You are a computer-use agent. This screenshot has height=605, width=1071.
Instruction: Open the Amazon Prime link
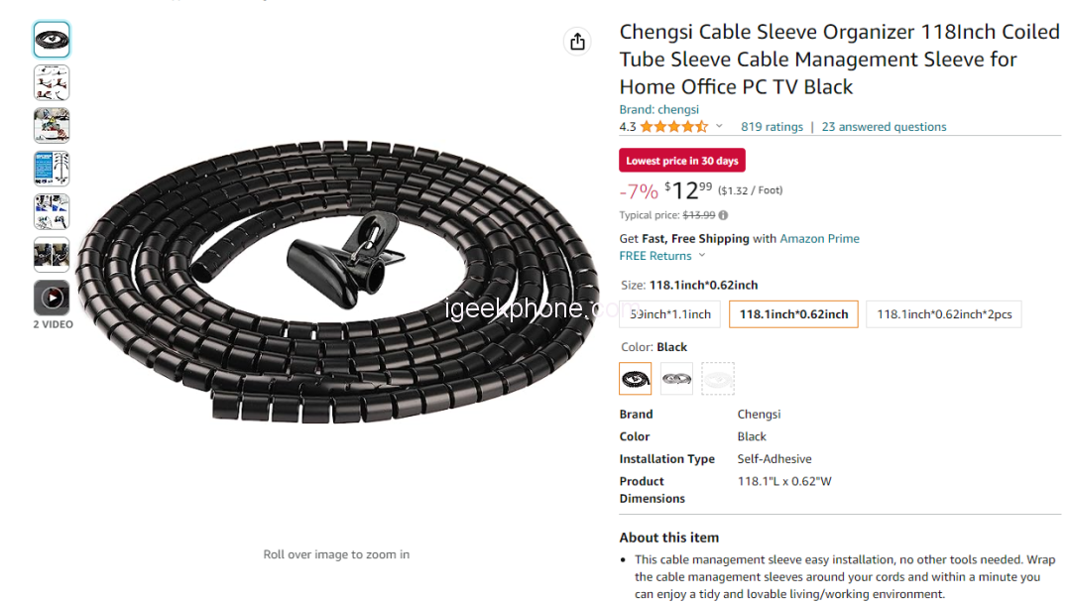point(819,239)
